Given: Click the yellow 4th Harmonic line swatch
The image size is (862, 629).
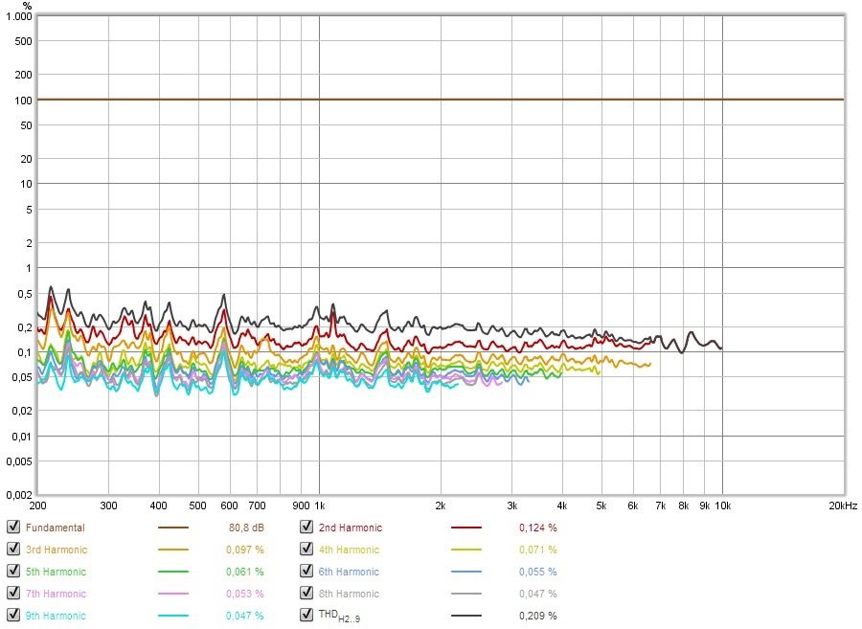Looking at the screenshot, I should [466, 550].
